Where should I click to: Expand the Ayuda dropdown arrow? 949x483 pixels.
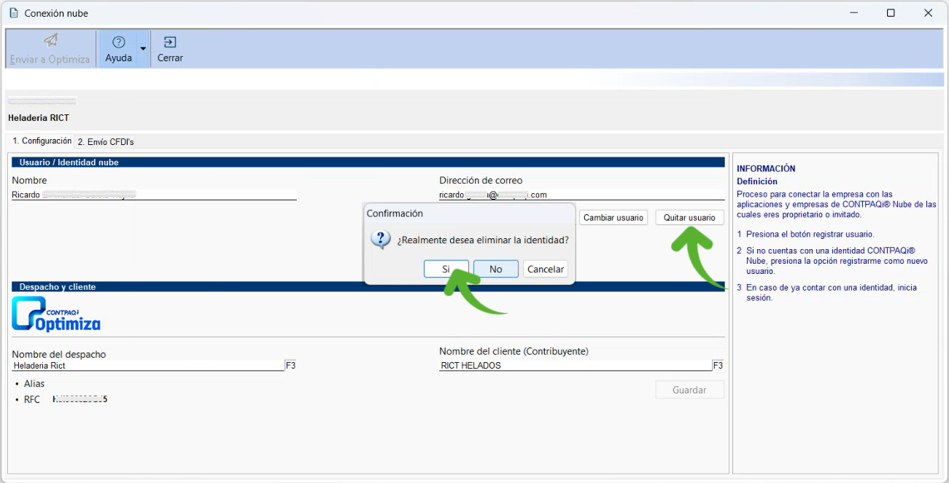click(143, 49)
